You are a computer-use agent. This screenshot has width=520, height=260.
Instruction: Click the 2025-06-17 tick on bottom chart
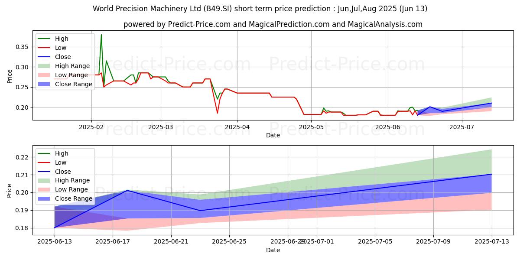113,242
